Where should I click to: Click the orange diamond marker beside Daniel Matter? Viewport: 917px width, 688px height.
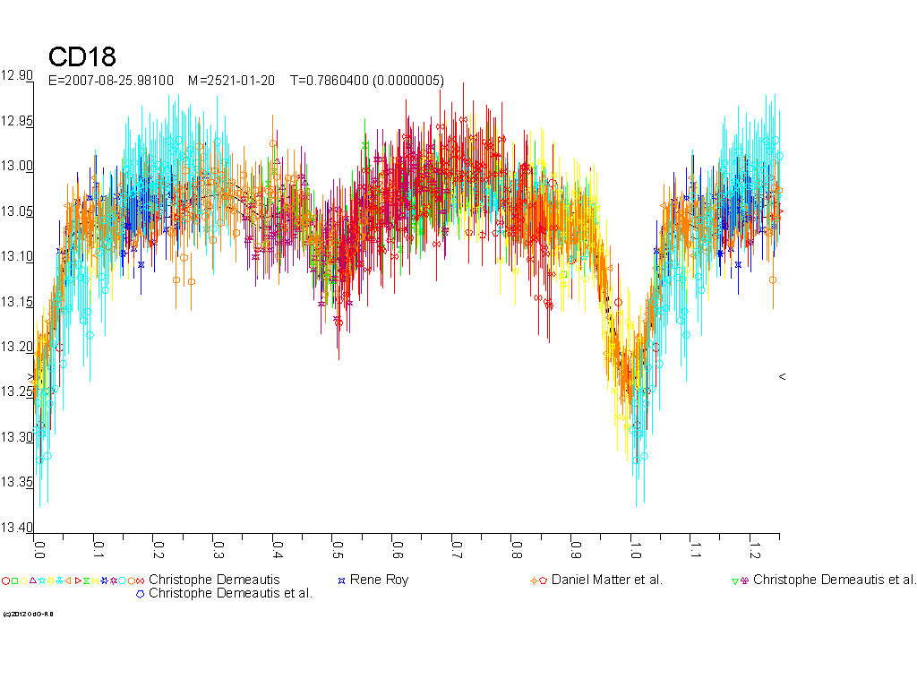click(x=535, y=580)
